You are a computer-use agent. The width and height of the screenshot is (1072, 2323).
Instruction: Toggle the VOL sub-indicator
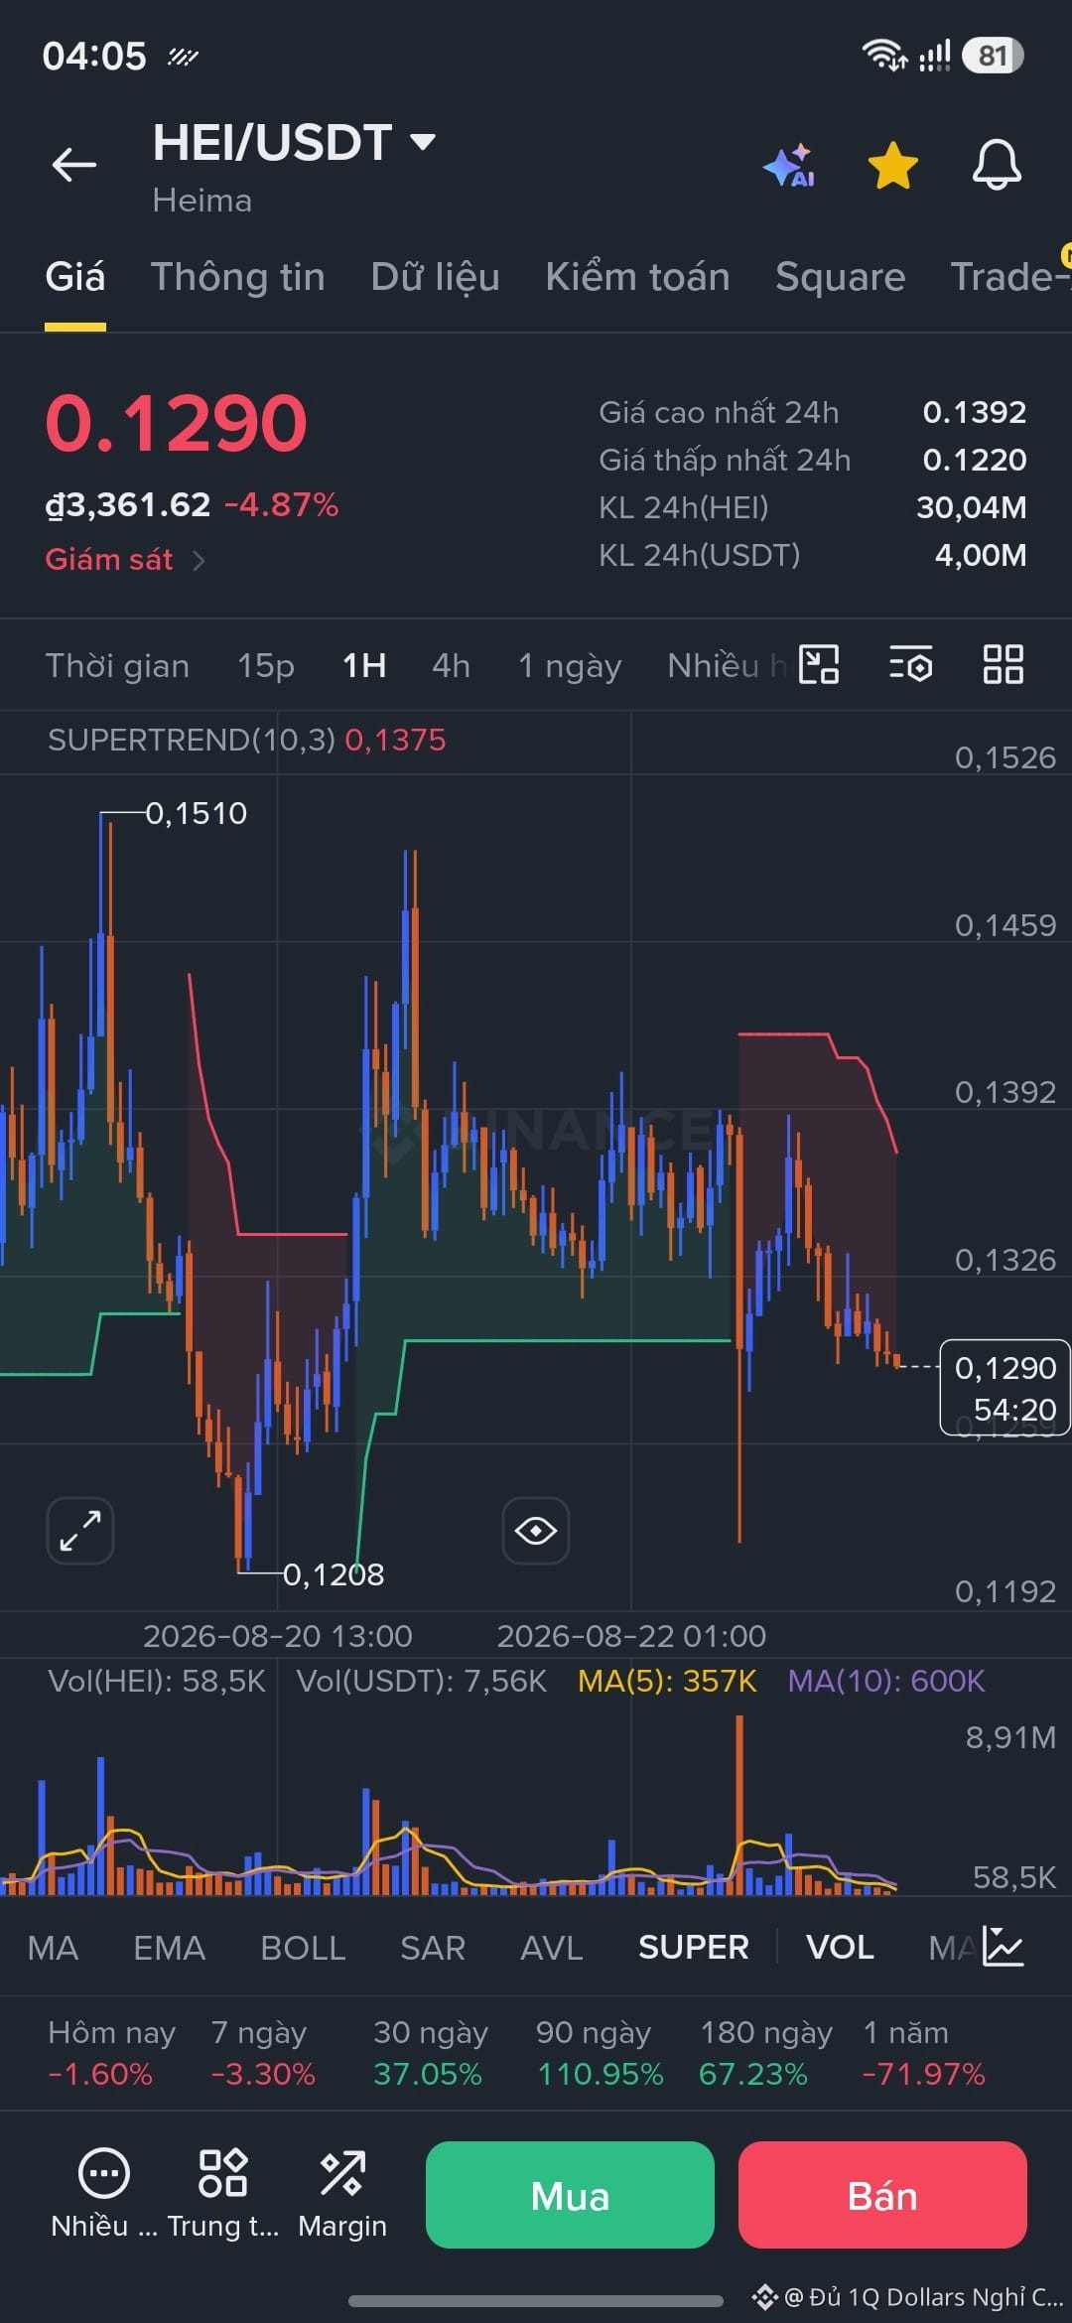[x=840, y=1948]
